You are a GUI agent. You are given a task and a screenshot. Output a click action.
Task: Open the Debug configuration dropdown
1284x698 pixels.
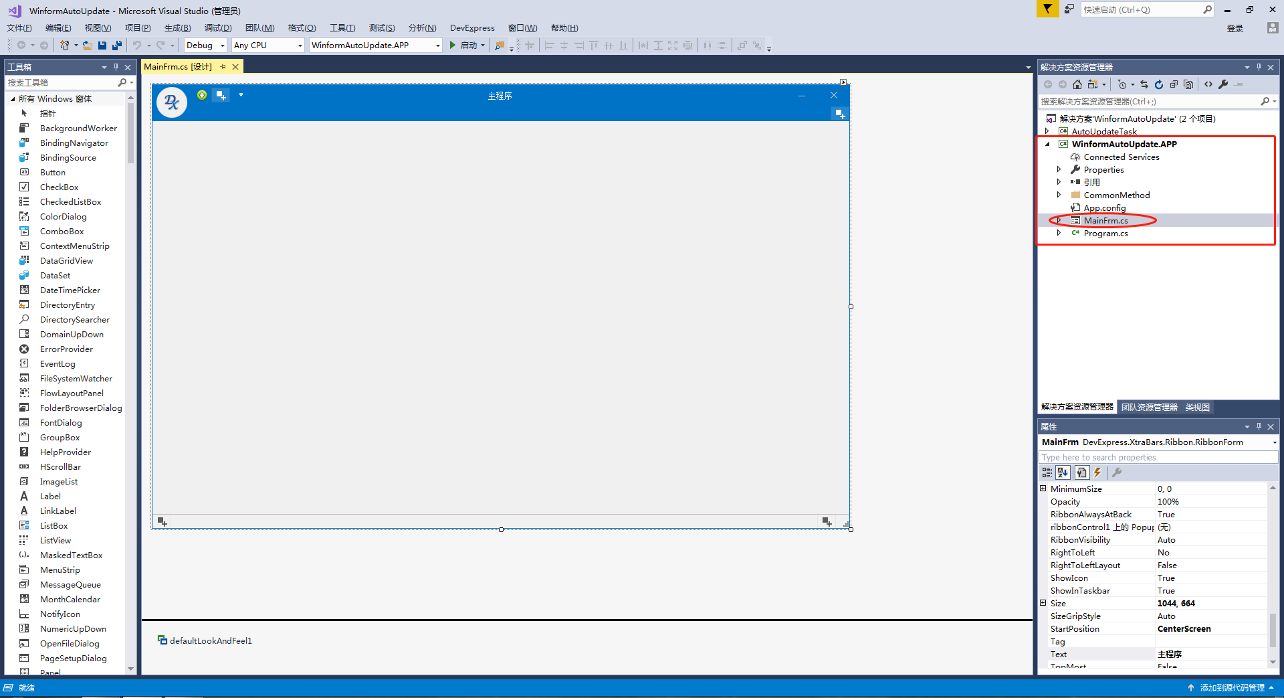(205, 45)
